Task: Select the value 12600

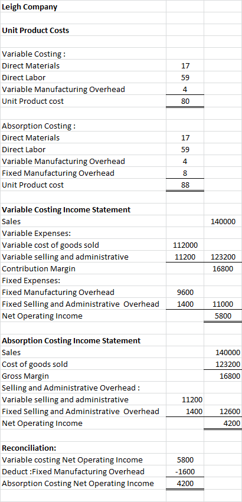Action: click(230, 411)
